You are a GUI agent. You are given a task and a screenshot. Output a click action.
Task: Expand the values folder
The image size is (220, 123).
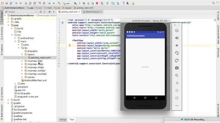pyautogui.click(x=22, y=77)
